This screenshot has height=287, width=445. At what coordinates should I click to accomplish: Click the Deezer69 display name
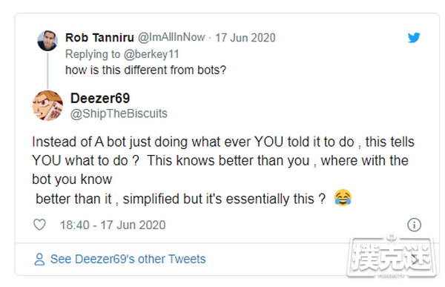pyautogui.click(x=100, y=98)
